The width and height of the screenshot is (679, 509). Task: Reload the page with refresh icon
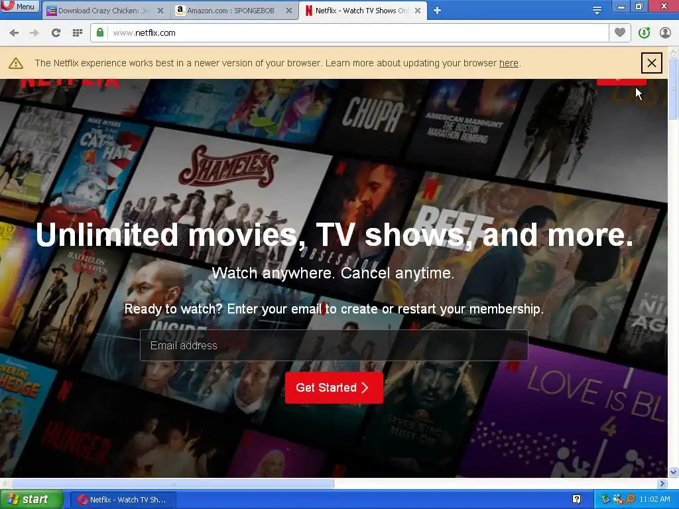pyautogui.click(x=56, y=32)
